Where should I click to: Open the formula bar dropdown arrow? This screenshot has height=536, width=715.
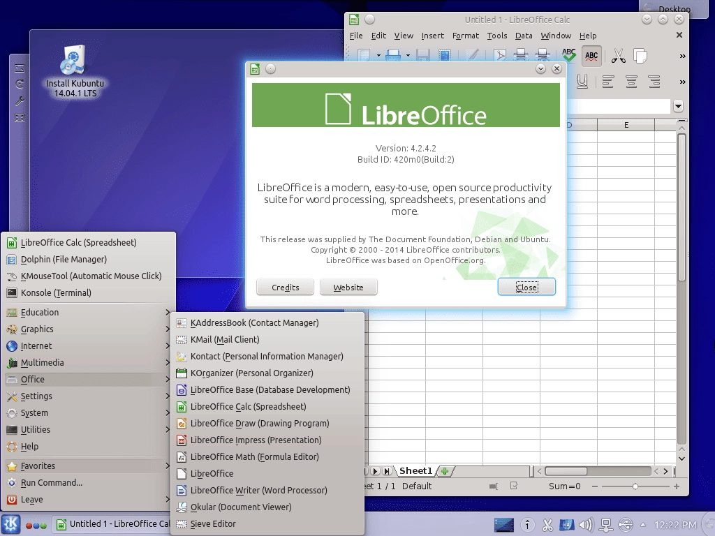tap(678, 106)
